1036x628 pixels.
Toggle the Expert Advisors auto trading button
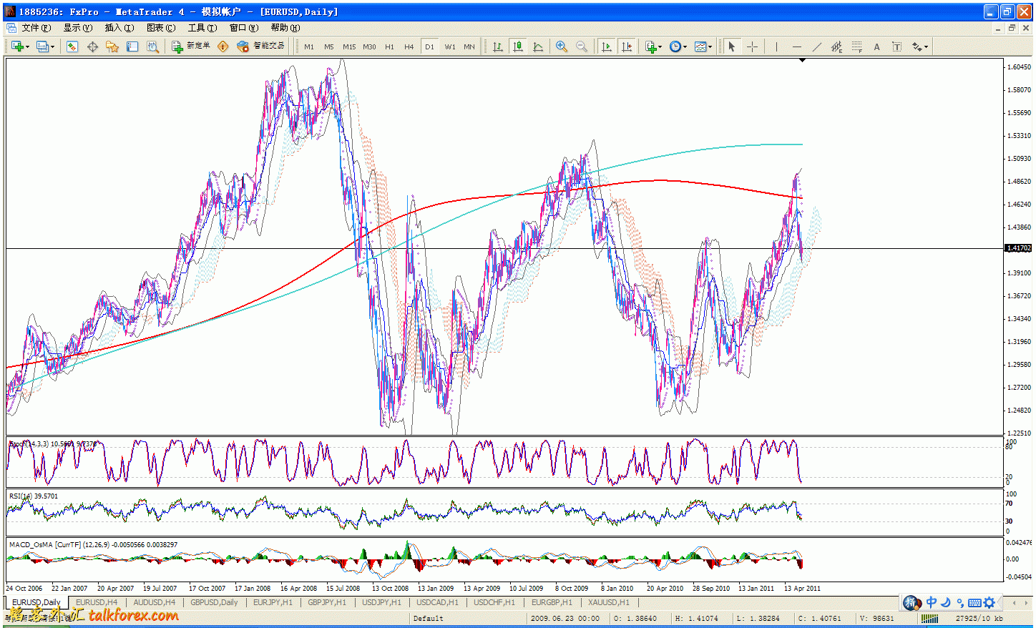pos(260,46)
